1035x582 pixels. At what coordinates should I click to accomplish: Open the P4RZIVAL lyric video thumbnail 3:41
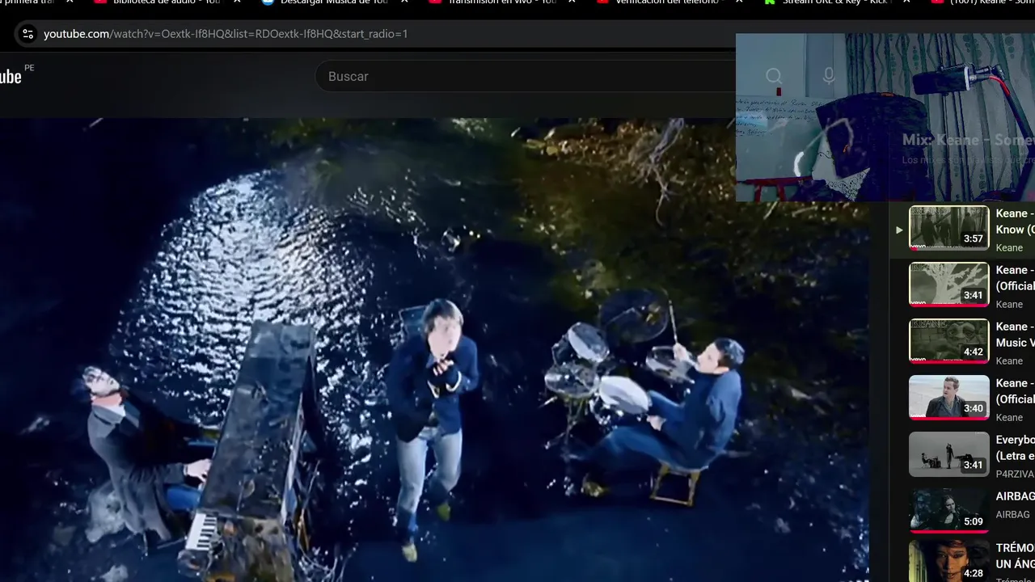point(949,454)
